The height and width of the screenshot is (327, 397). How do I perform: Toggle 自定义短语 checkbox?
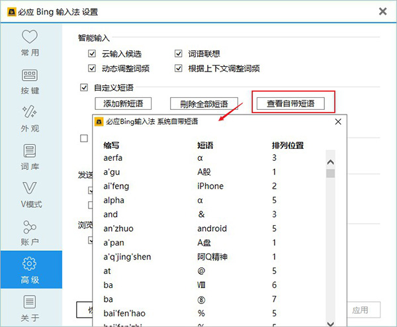pos(84,87)
